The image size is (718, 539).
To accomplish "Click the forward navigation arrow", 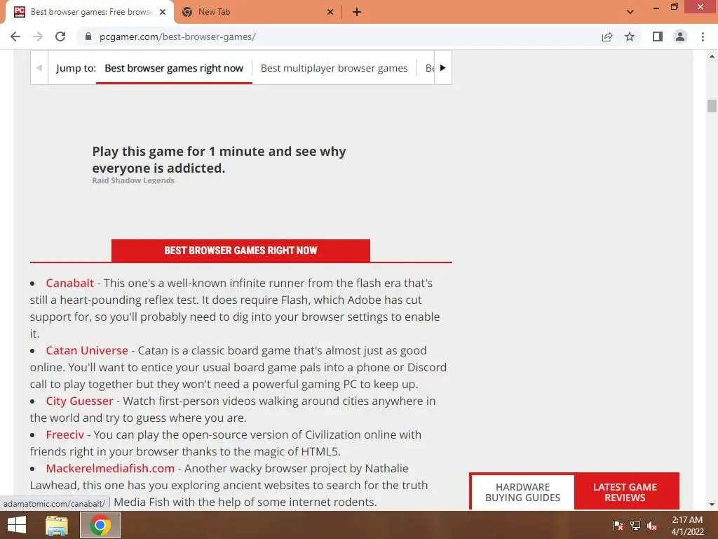I will click(x=38, y=36).
